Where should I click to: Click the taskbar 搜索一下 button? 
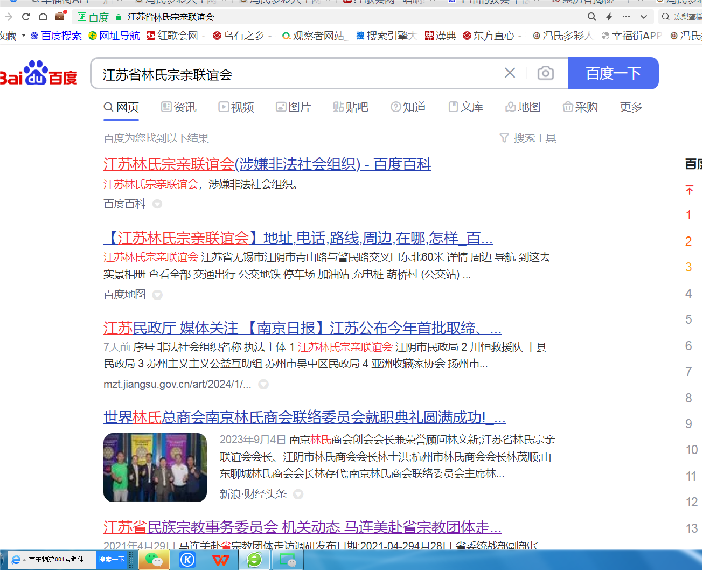pyautogui.click(x=112, y=560)
